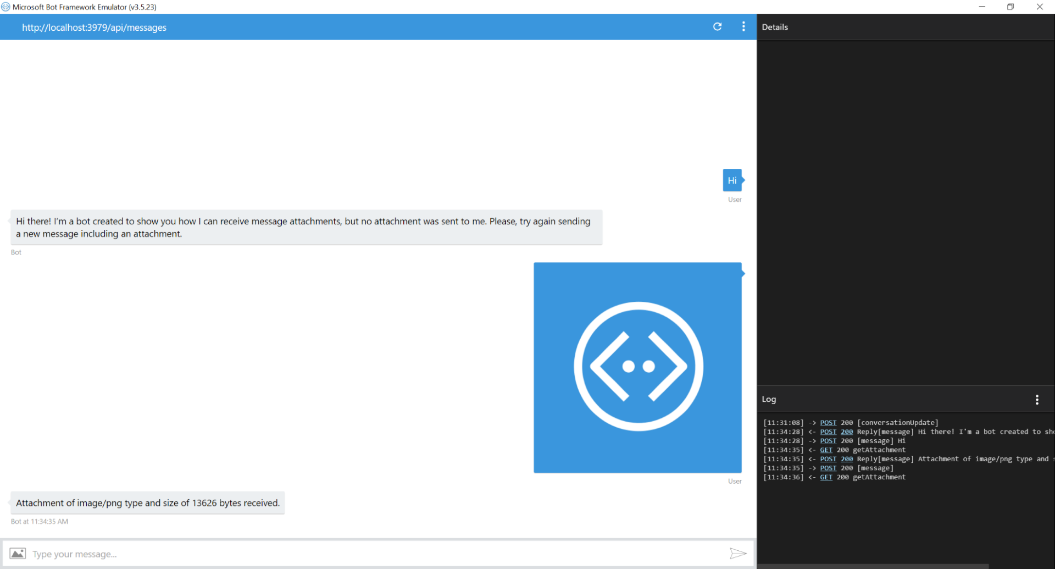This screenshot has height=569, width=1055.
Task: Open POST link of 11:34:28 message Hi log
Action: (828, 441)
